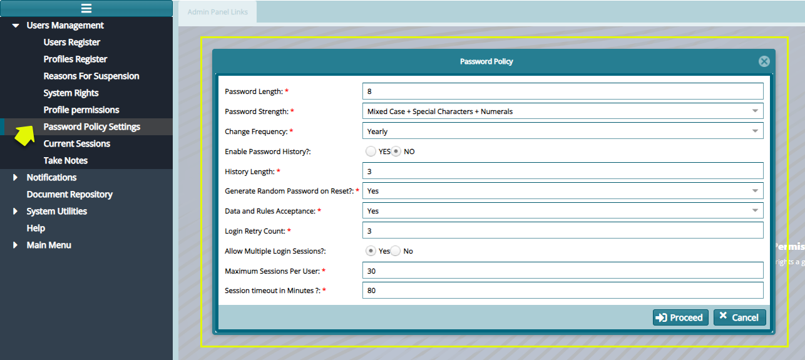Expand the System Utilities section

click(x=16, y=212)
